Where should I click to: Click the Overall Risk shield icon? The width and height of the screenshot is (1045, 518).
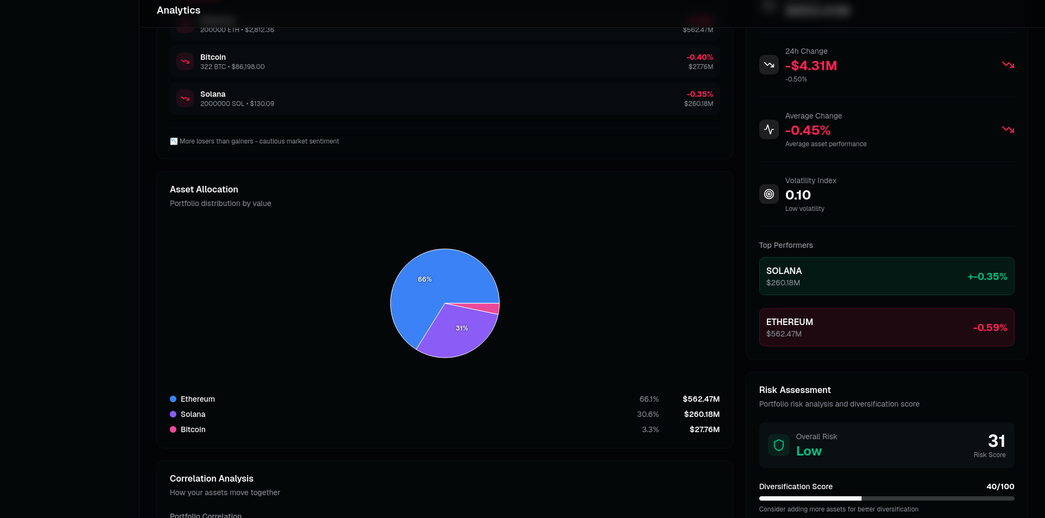click(778, 445)
